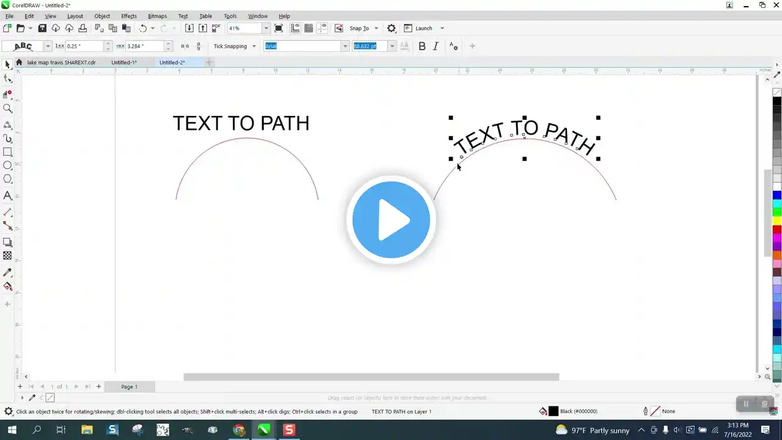Image resolution: width=782 pixels, height=440 pixels.
Task: Expand the Undo history dropdown arrow
Action: [153, 28]
